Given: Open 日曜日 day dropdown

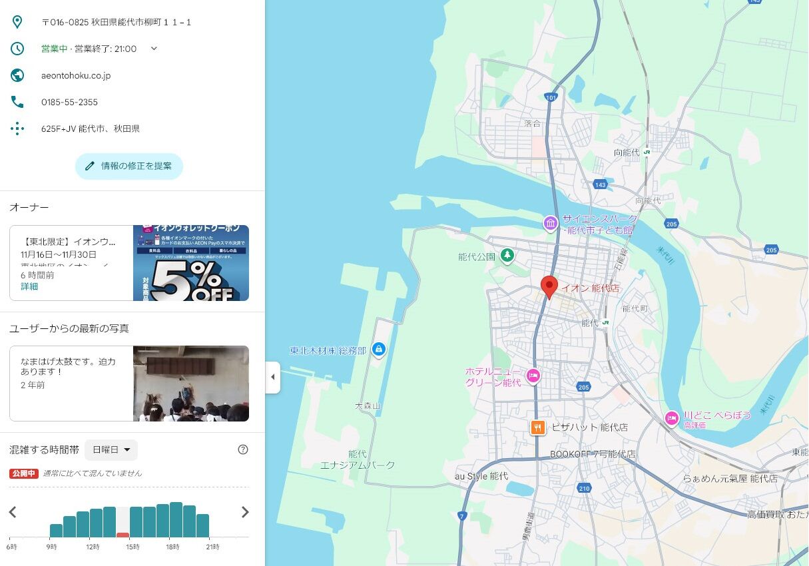Looking at the screenshot, I should (111, 450).
